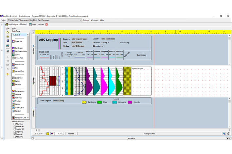Open the Options menu

pyautogui.click(x=86, y=20)
